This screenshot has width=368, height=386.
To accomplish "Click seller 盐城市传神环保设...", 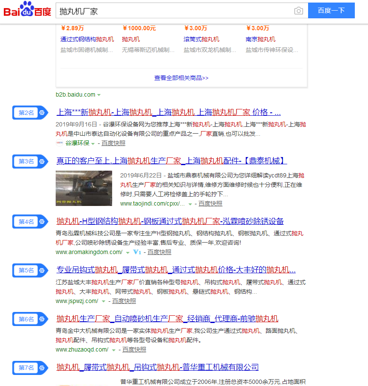I will click(272, 50).
